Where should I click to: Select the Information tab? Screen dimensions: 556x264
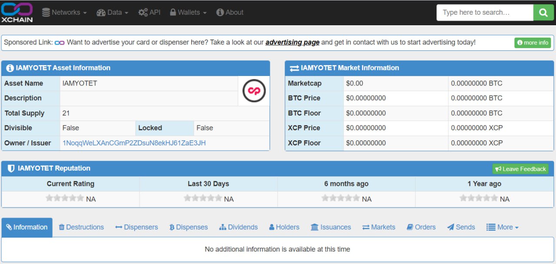point(27,227)
